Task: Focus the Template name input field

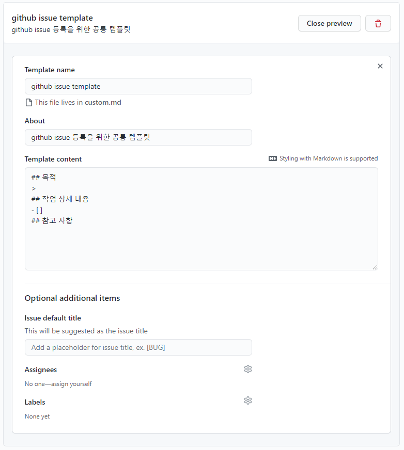Action: tap(138, 86)
